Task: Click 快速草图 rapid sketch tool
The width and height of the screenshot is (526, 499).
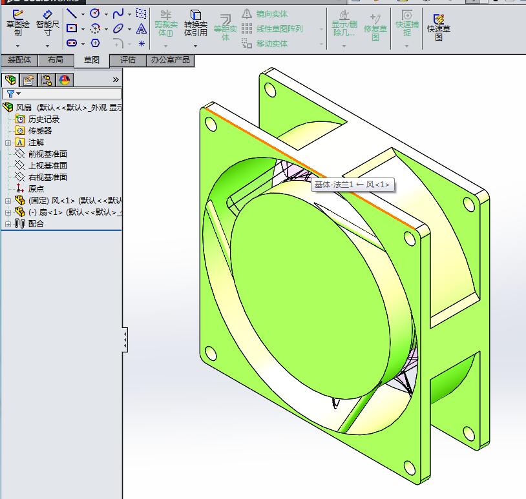Action: pyautogui.click(x=439, y=28)
